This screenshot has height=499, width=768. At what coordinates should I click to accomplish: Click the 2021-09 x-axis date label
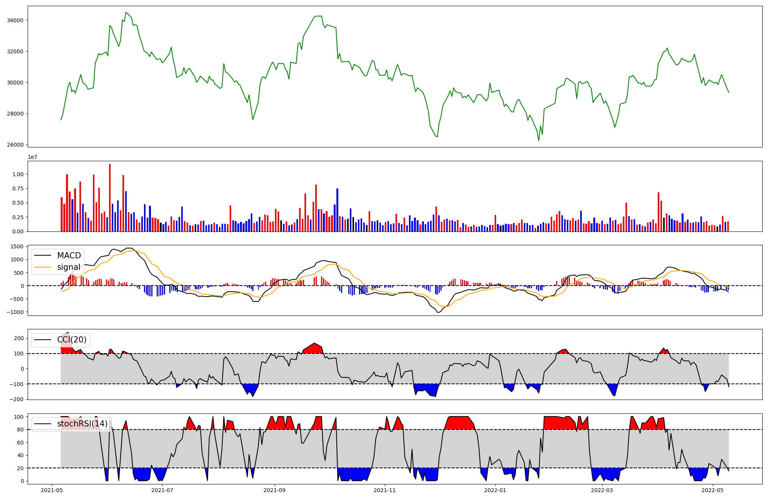click(x=275, y=490)
